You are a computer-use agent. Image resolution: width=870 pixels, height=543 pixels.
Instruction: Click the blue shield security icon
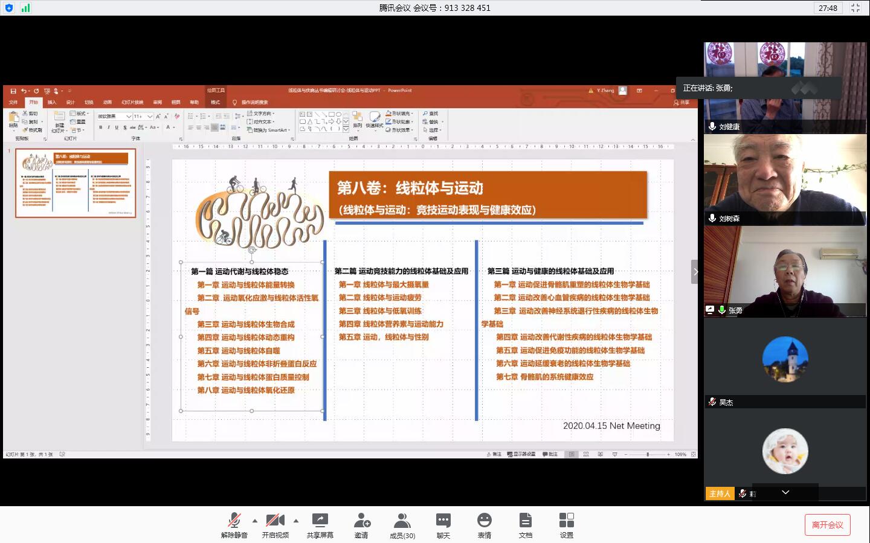8,8
